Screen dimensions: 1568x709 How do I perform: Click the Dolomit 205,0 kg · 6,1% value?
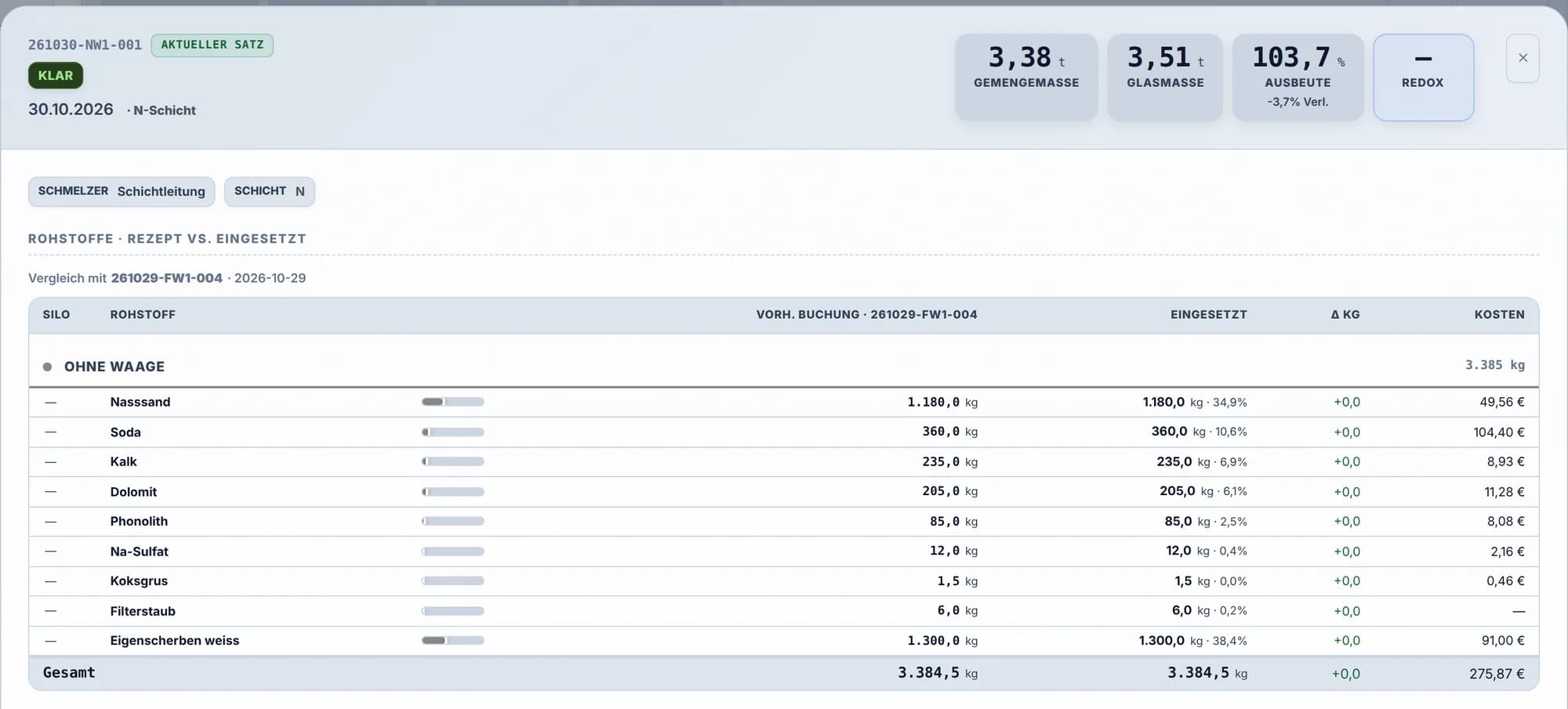[x=1203, y=491]
